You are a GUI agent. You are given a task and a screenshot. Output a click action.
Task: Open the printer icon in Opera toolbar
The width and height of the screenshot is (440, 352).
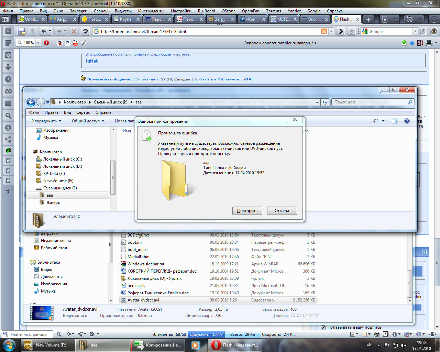pos(429,43)
